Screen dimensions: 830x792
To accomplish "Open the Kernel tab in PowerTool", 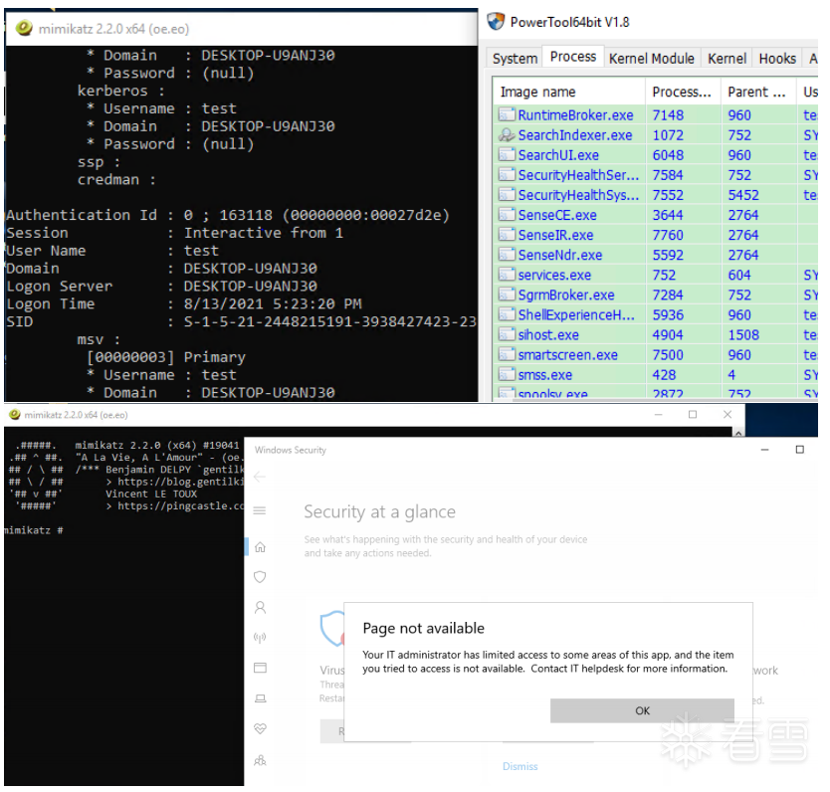I will coord(726,58).
